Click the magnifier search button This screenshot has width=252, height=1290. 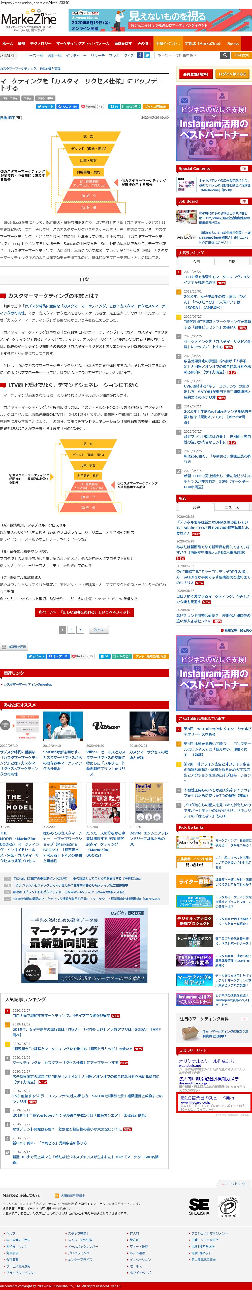coord(225,56)
